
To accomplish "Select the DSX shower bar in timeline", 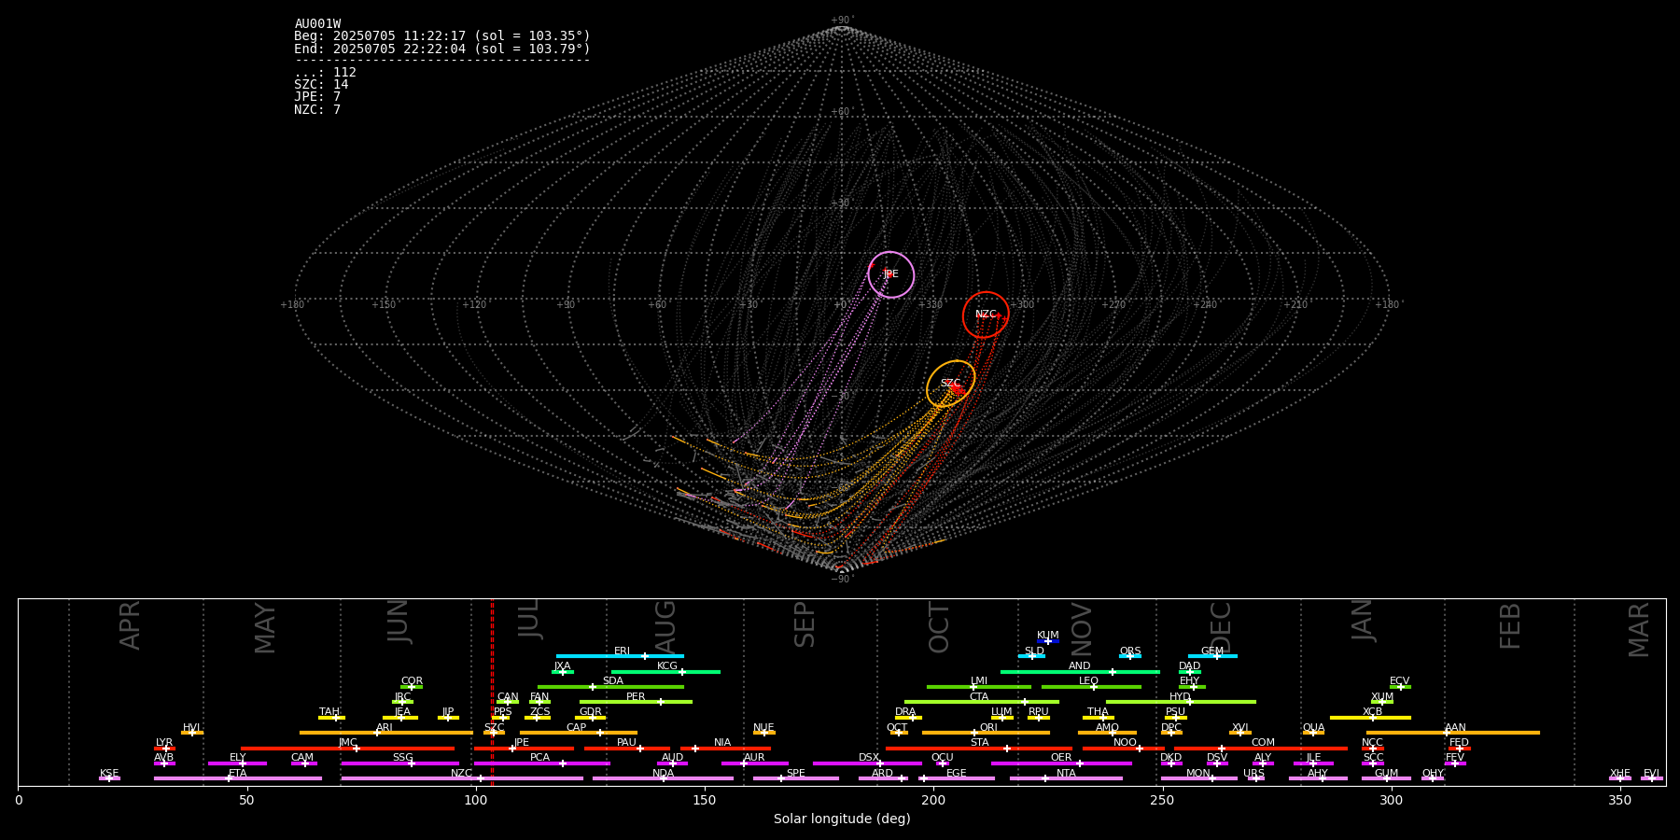I will coord(867,763).
